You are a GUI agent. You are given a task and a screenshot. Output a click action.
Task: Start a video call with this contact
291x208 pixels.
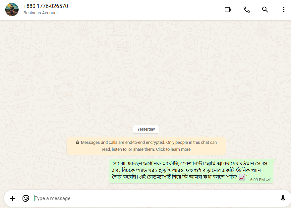click(x=228, y=10)
